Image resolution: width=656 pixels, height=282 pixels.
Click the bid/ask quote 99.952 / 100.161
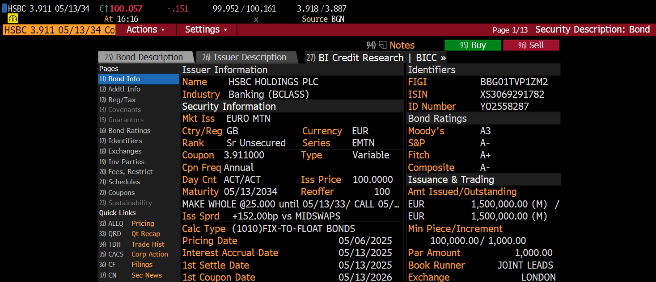pyautogui.click(x=244, y=8)
